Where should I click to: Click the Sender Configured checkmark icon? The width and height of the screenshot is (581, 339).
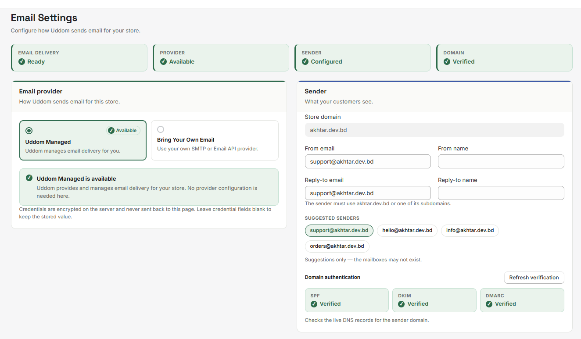click(305, 62)
